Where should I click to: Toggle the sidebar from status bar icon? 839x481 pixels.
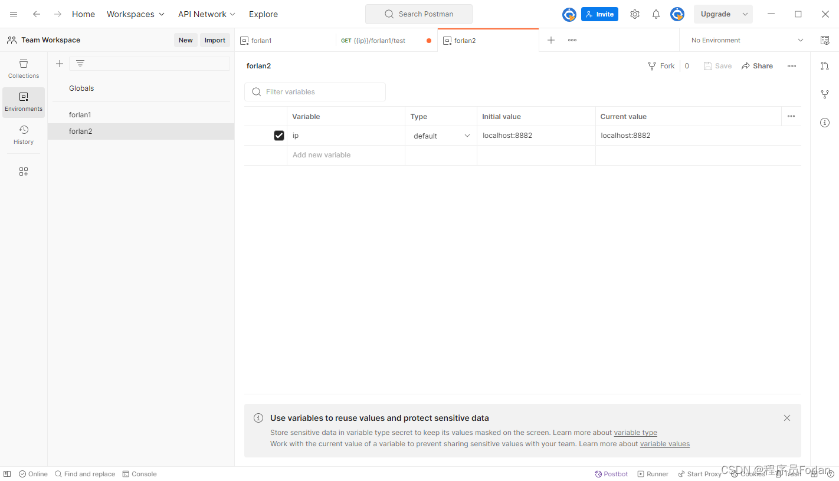coord(7,474)
